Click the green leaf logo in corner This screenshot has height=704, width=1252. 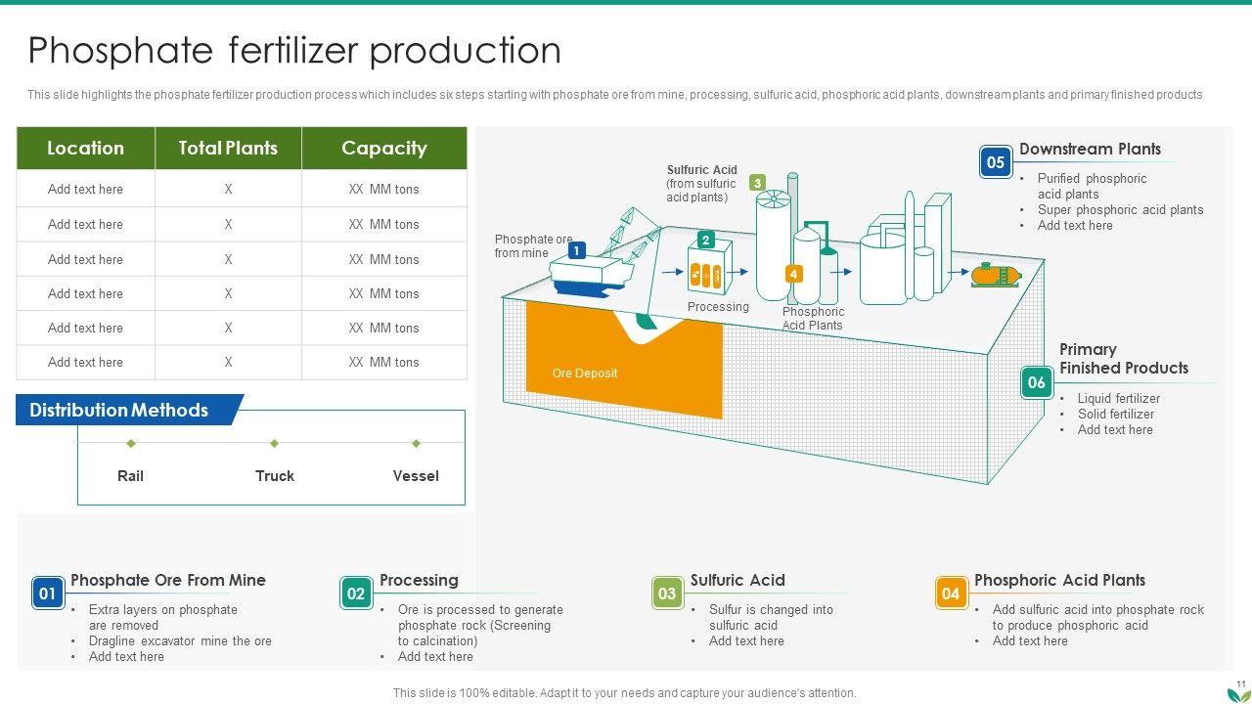tap(1236, 693)
